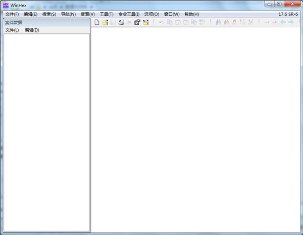303x235 pixels.
Task: Open 编辑(D) in the case data panel
Action: pyautogui.click(x=31, y=30)
